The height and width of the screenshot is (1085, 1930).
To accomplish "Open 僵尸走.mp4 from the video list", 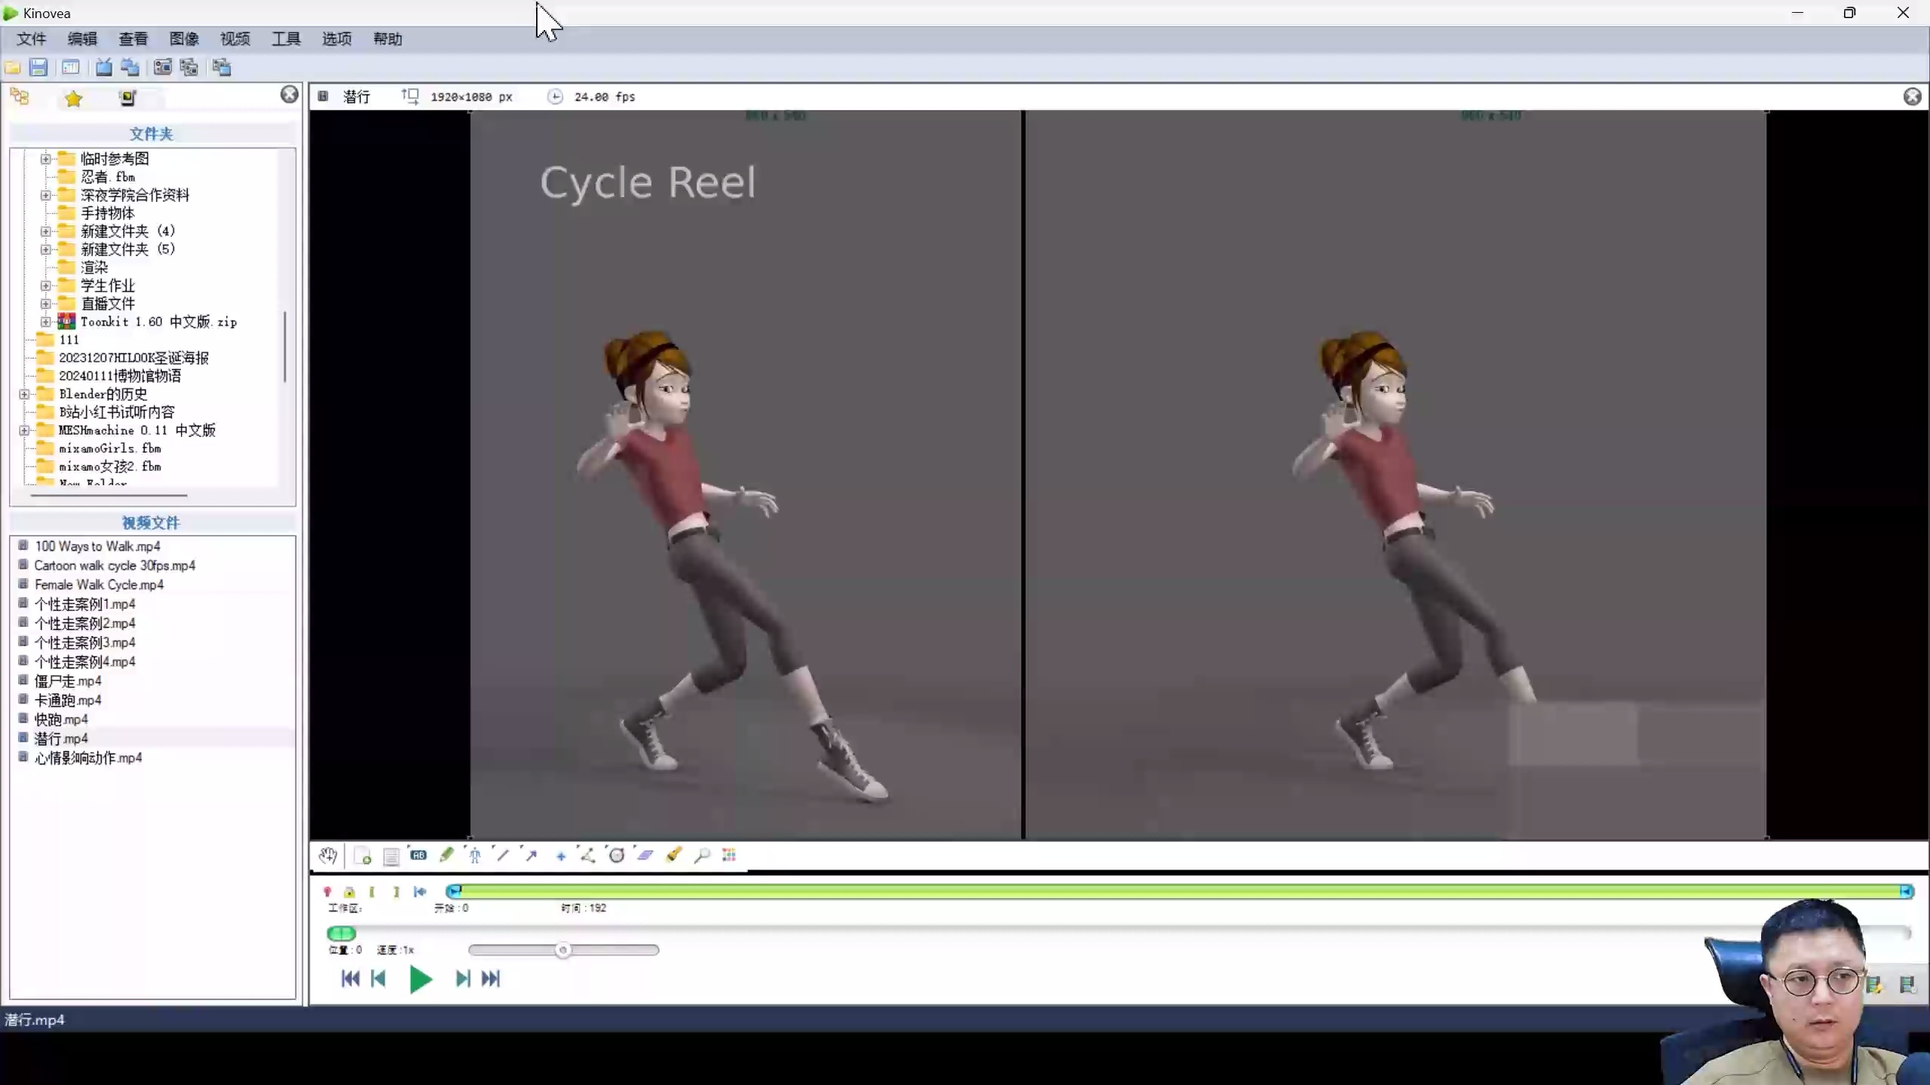I will (68, 680).
